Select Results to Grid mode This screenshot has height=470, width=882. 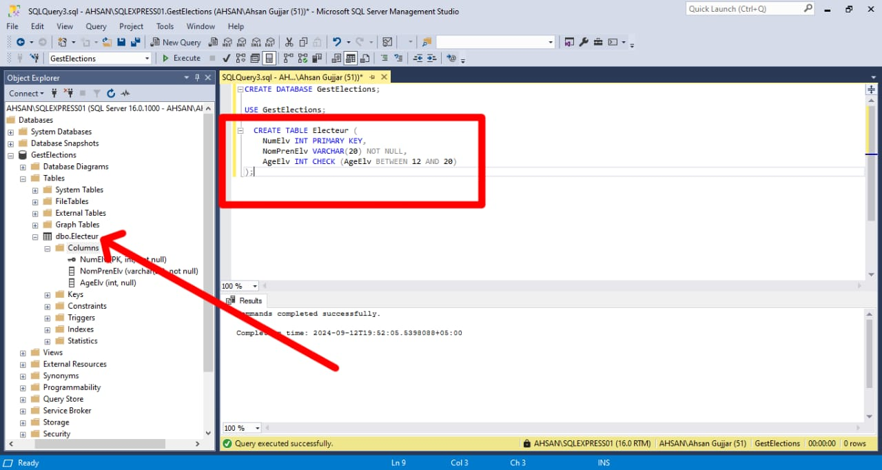click(351, 58)
